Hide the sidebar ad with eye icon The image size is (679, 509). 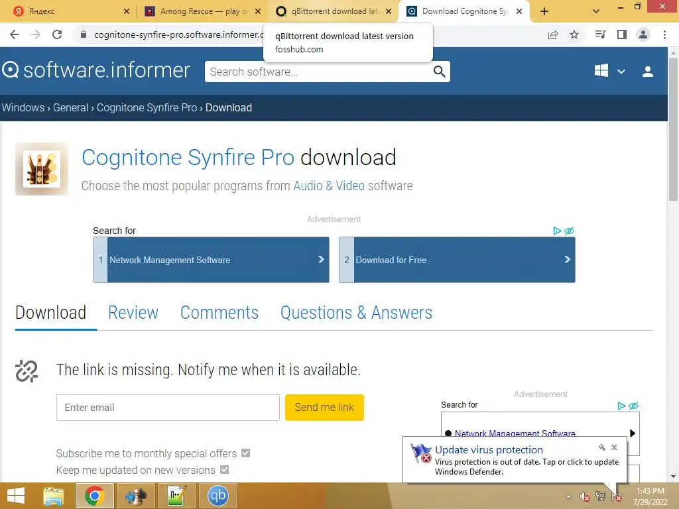(633, 406)
